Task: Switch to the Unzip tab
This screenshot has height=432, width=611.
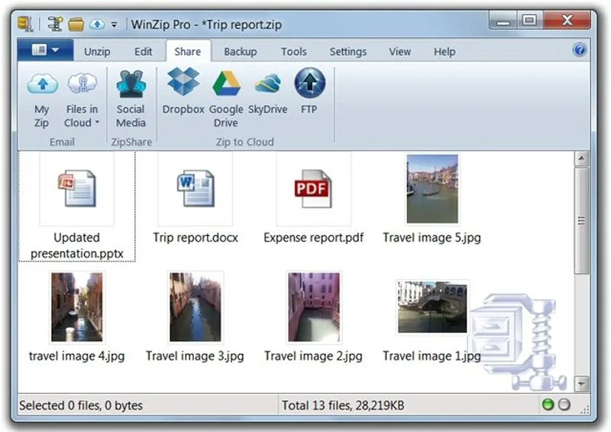Action: tap(97, 51)
